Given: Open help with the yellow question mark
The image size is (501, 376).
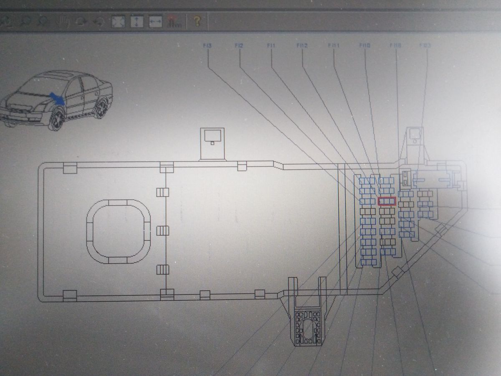Looking at the screenshot, I should pyautogui.click(x=197, y=22).
